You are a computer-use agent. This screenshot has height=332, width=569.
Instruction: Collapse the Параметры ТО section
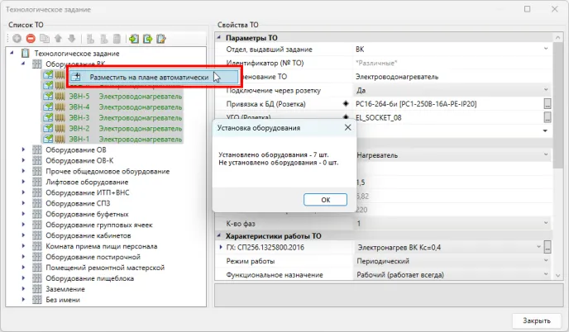(220, 38)
